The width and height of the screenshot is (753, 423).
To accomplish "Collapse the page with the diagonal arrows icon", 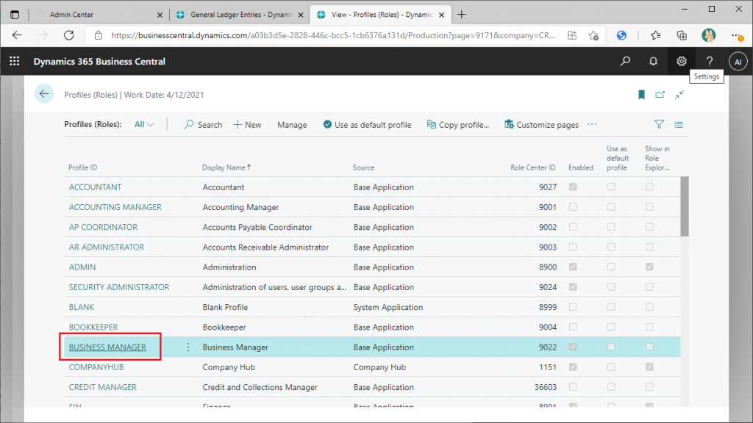I will pos(679,95).
